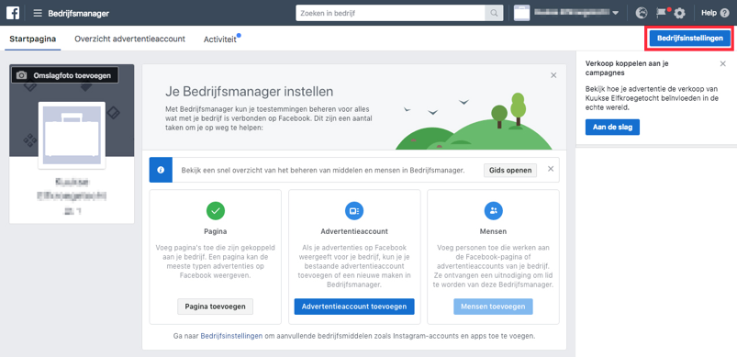
Task: Click the Bedrijfsinstellingen button
Action: 690,39
